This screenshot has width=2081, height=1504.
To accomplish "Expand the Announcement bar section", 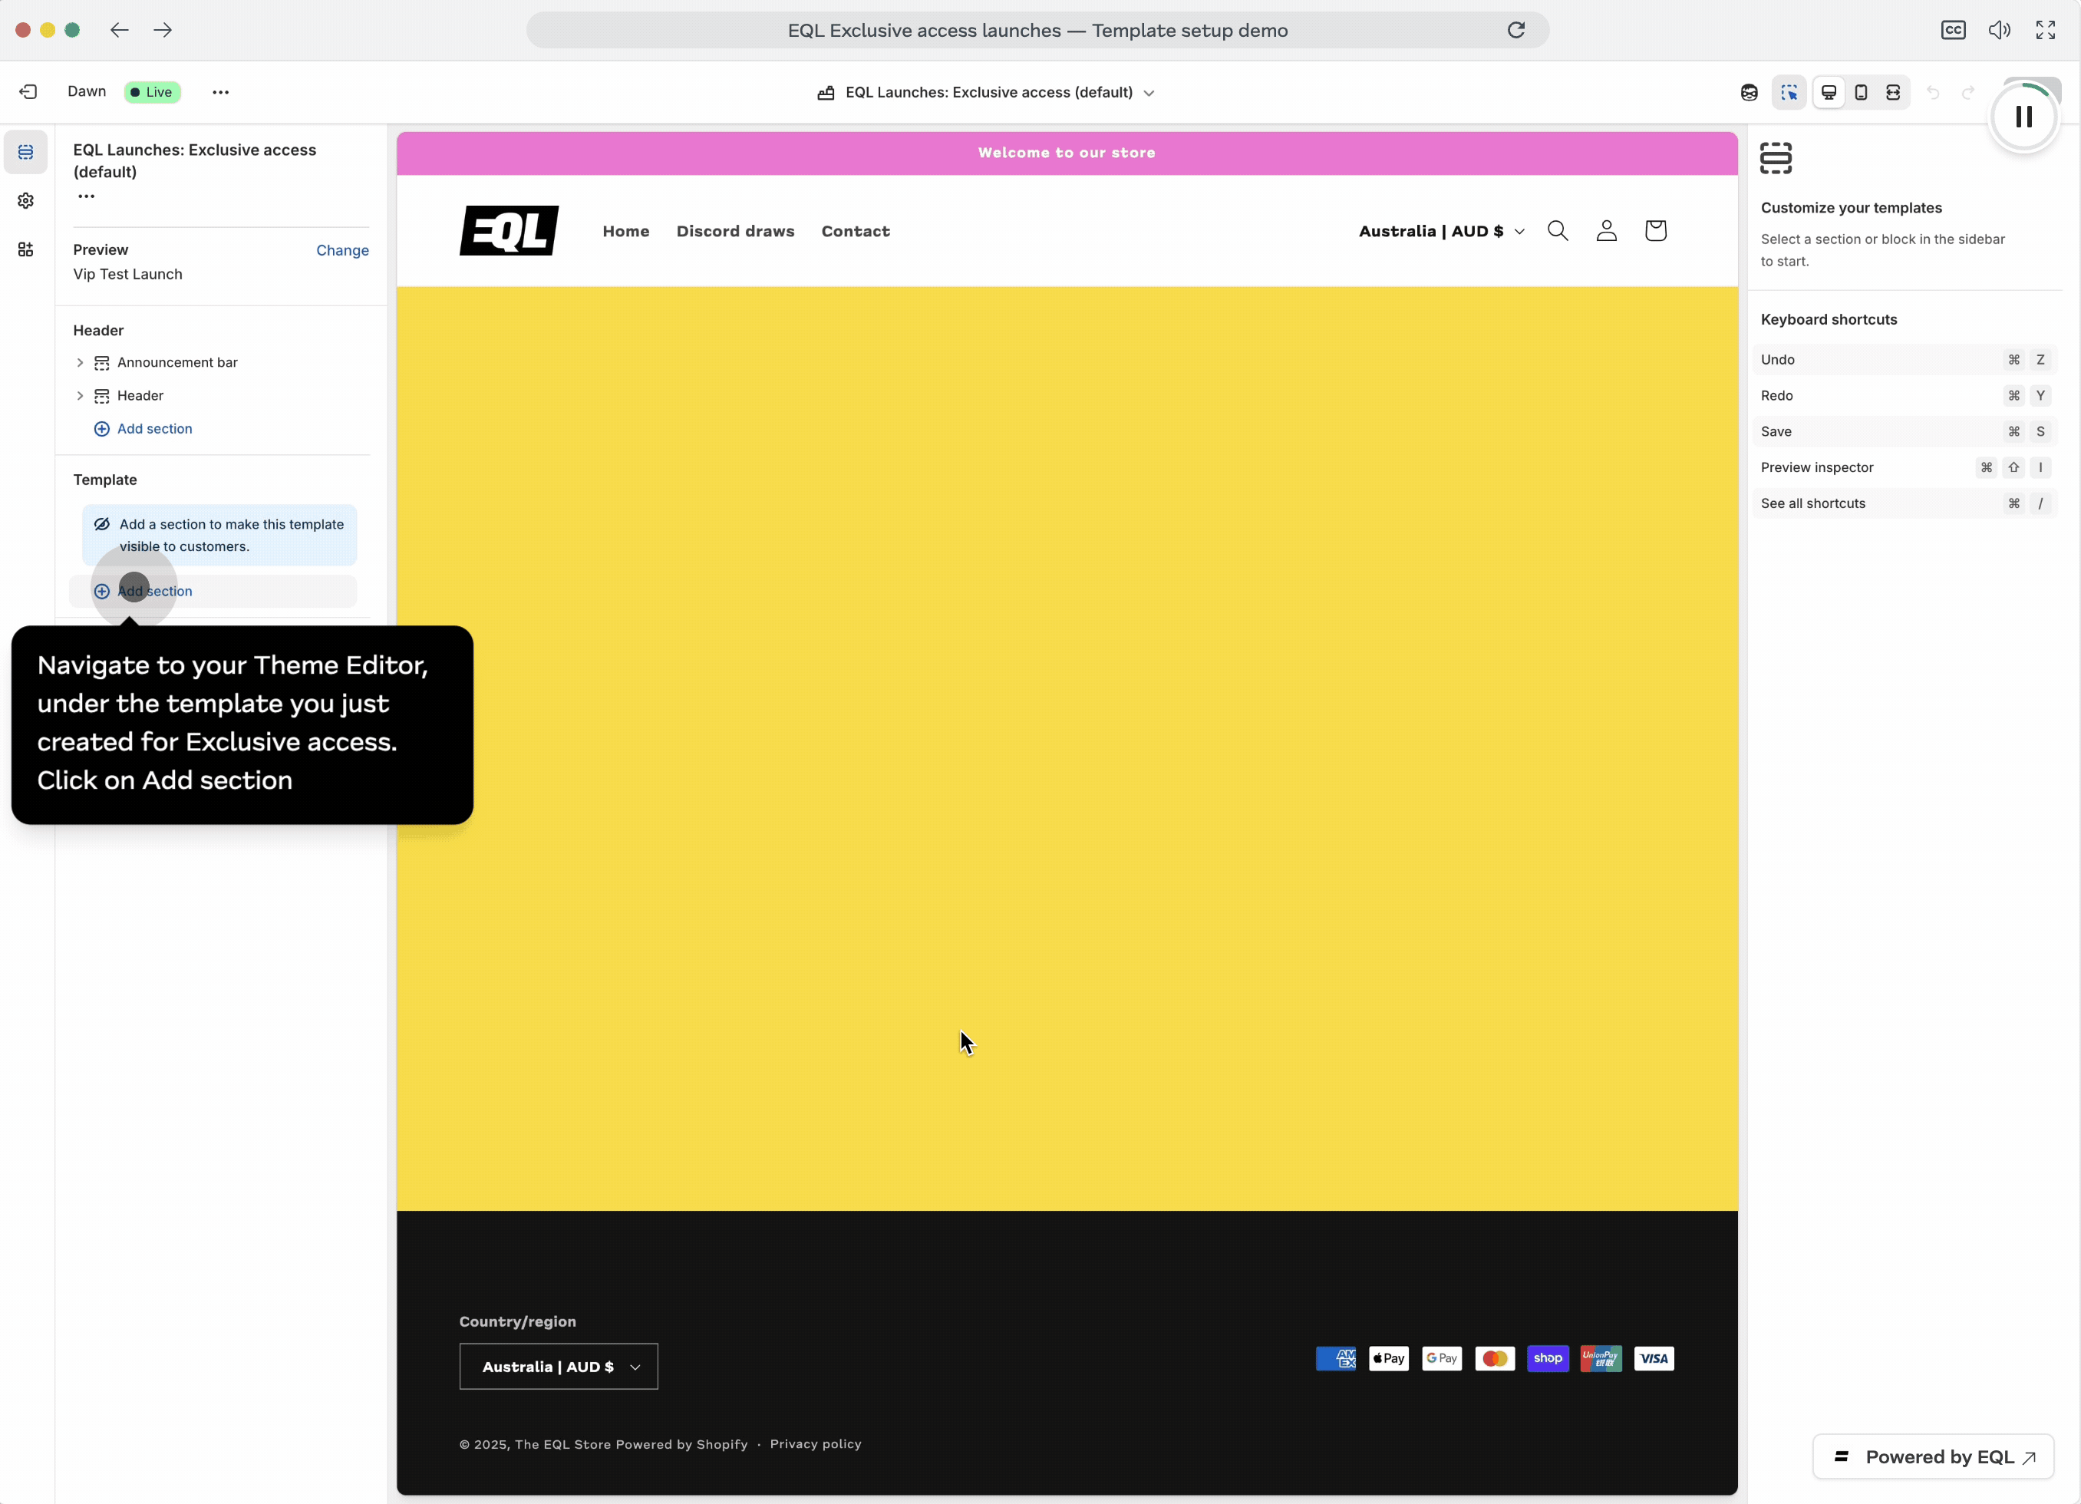I will (x=80, y=362).
